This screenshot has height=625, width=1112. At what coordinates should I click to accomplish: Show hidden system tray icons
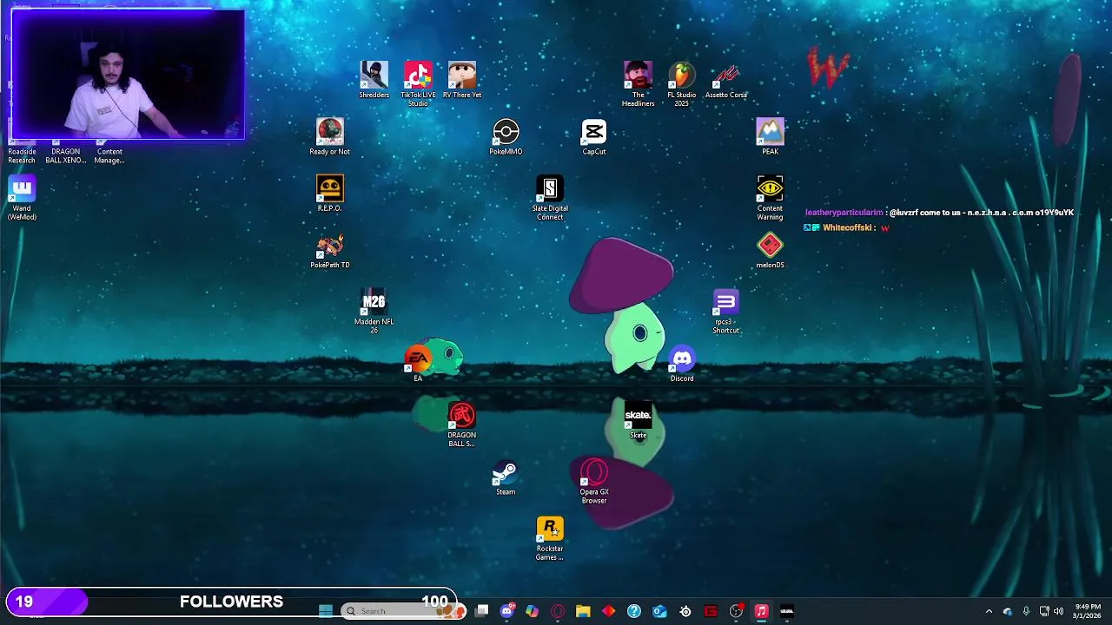click(x=989, y=611)
